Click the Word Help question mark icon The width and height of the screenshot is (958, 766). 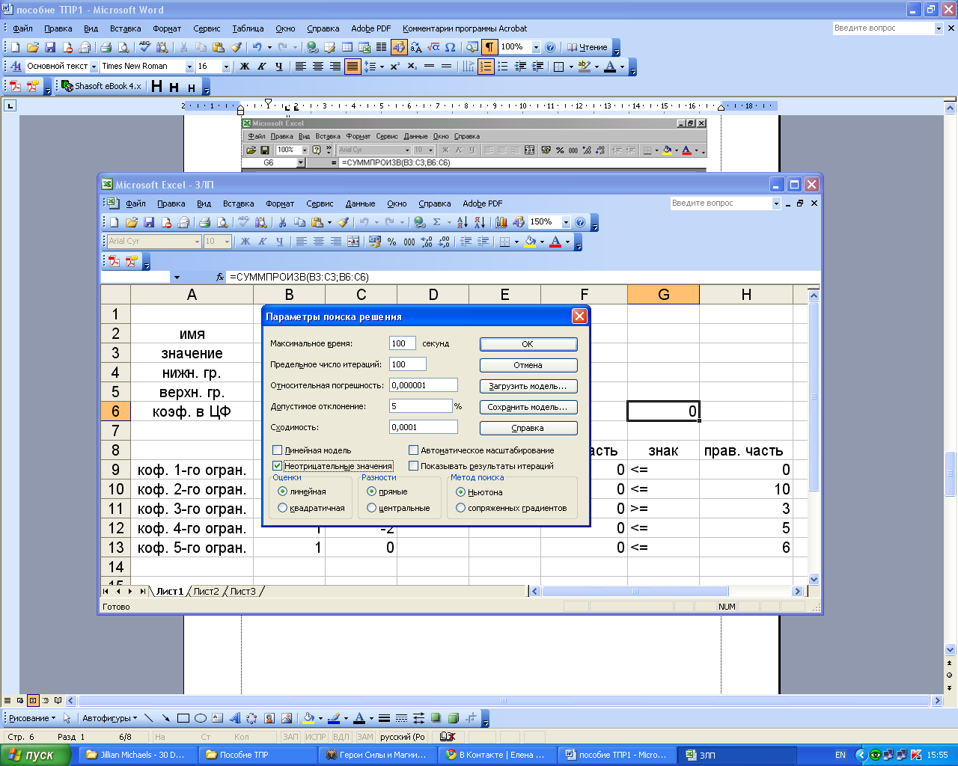tap(550, 47)
